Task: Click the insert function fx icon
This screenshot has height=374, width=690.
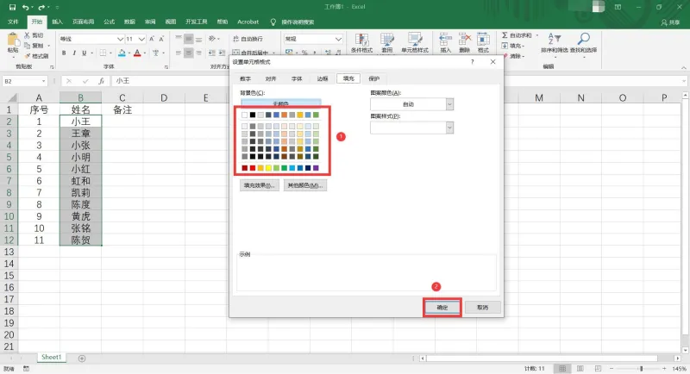Action: [x=101, y=81]
